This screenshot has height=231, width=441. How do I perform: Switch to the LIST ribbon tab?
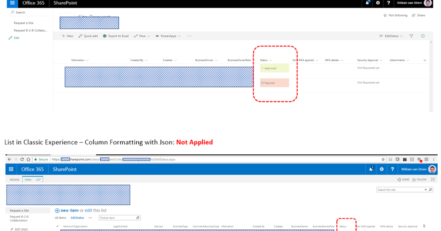[x=38, y=179]
